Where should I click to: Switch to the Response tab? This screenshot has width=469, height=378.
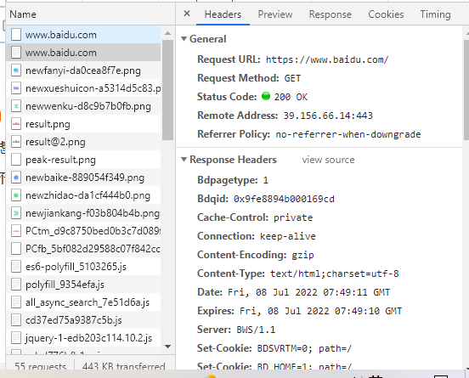[x=331, y=14]
